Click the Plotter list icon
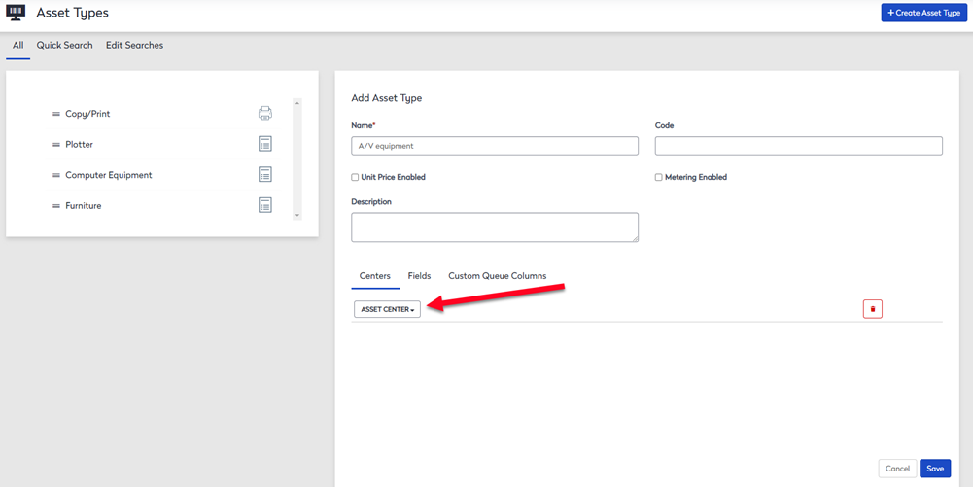The height and width of the screenshot is (488, 973). (x=265, y=144)
